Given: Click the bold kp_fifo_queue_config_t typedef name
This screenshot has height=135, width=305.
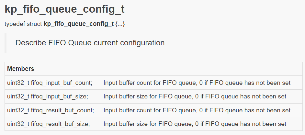Looking at the screenshot, I should click(x=79, y=24).
